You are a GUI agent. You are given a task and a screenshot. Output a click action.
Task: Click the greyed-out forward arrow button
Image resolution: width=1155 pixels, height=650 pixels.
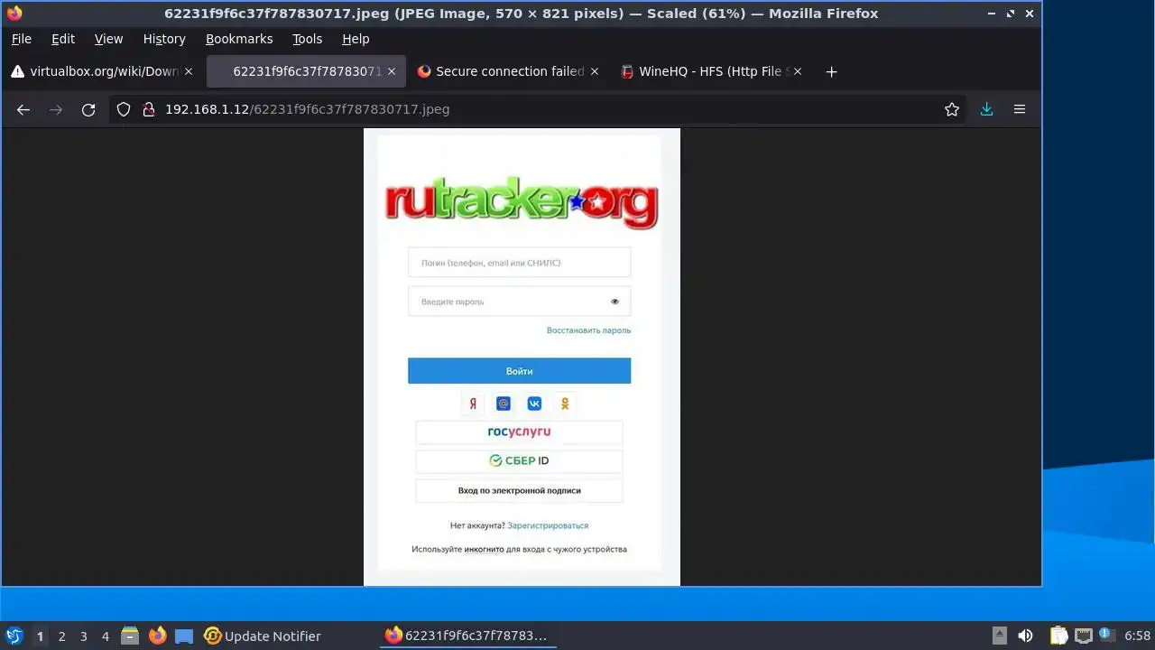point(56,109)
